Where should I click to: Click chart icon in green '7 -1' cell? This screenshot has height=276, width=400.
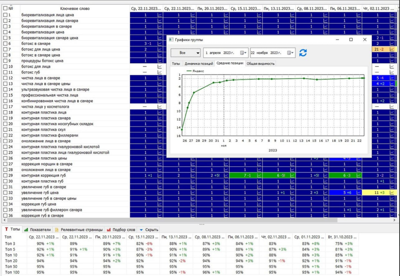tap(259, 176)
